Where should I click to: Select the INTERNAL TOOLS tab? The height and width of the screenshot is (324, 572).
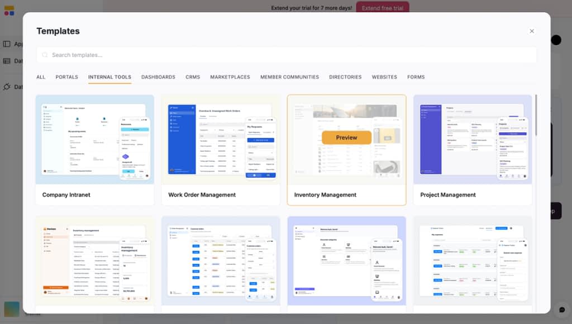coord(109,77)
